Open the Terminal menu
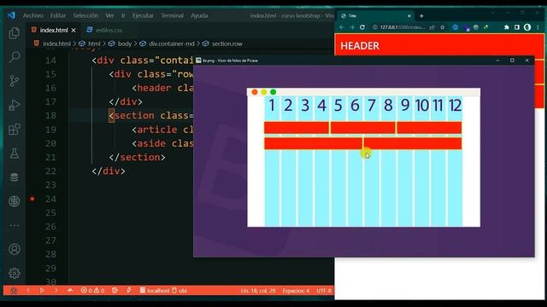 coord(172,15)
